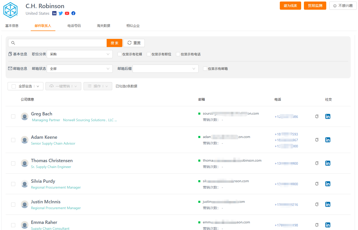The image size is (358, 230).
Task: Click the 贸易监测 button
Action: click(315, 6)
